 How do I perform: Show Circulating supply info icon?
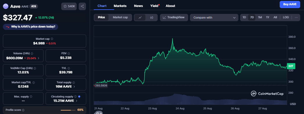pyautogui.click(x=75, y=96)
